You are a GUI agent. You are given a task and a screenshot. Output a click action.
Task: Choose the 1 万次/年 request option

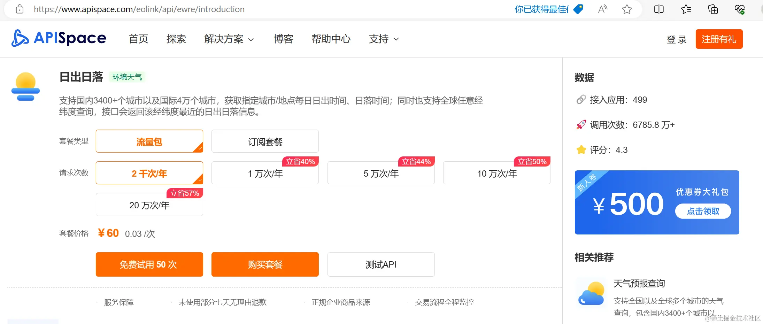point(265,173)
